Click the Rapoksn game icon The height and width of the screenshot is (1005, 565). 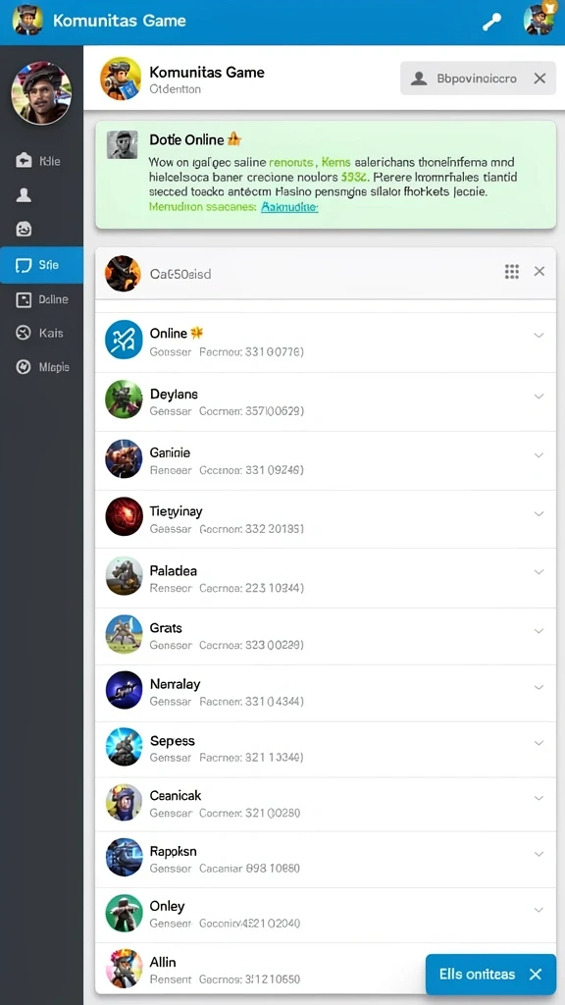(124, 858)
